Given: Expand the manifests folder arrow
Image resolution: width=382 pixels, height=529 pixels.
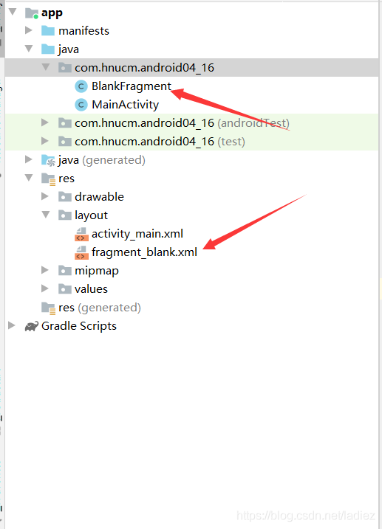Looking at the screenshot, I should point(29,30).
